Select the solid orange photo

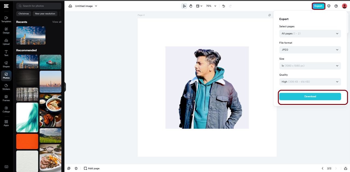pos(27,141)
